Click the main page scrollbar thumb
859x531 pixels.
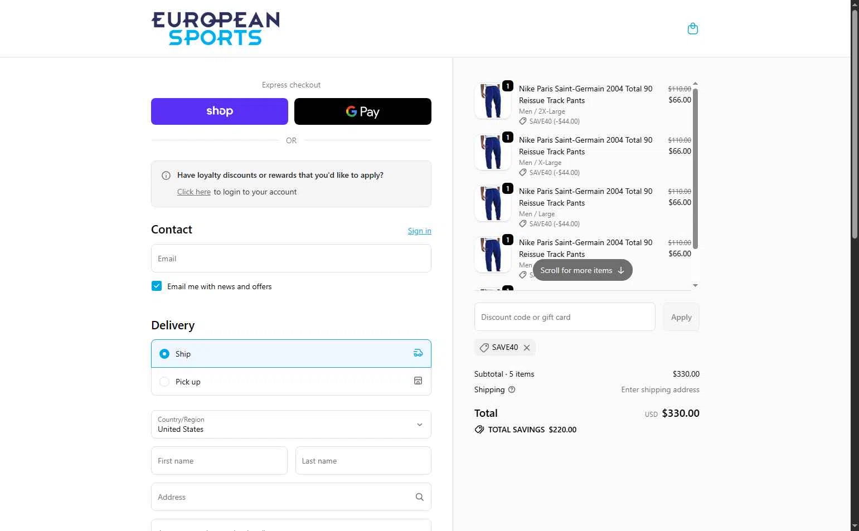855,124
